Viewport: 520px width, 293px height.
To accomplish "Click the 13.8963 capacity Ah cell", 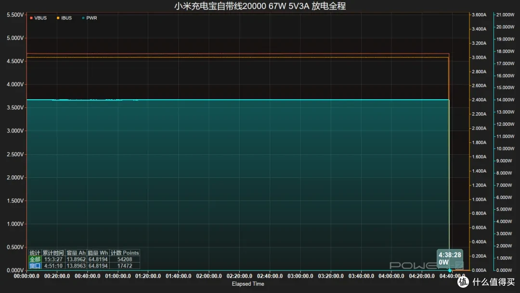I will click(x=76, y=266).
